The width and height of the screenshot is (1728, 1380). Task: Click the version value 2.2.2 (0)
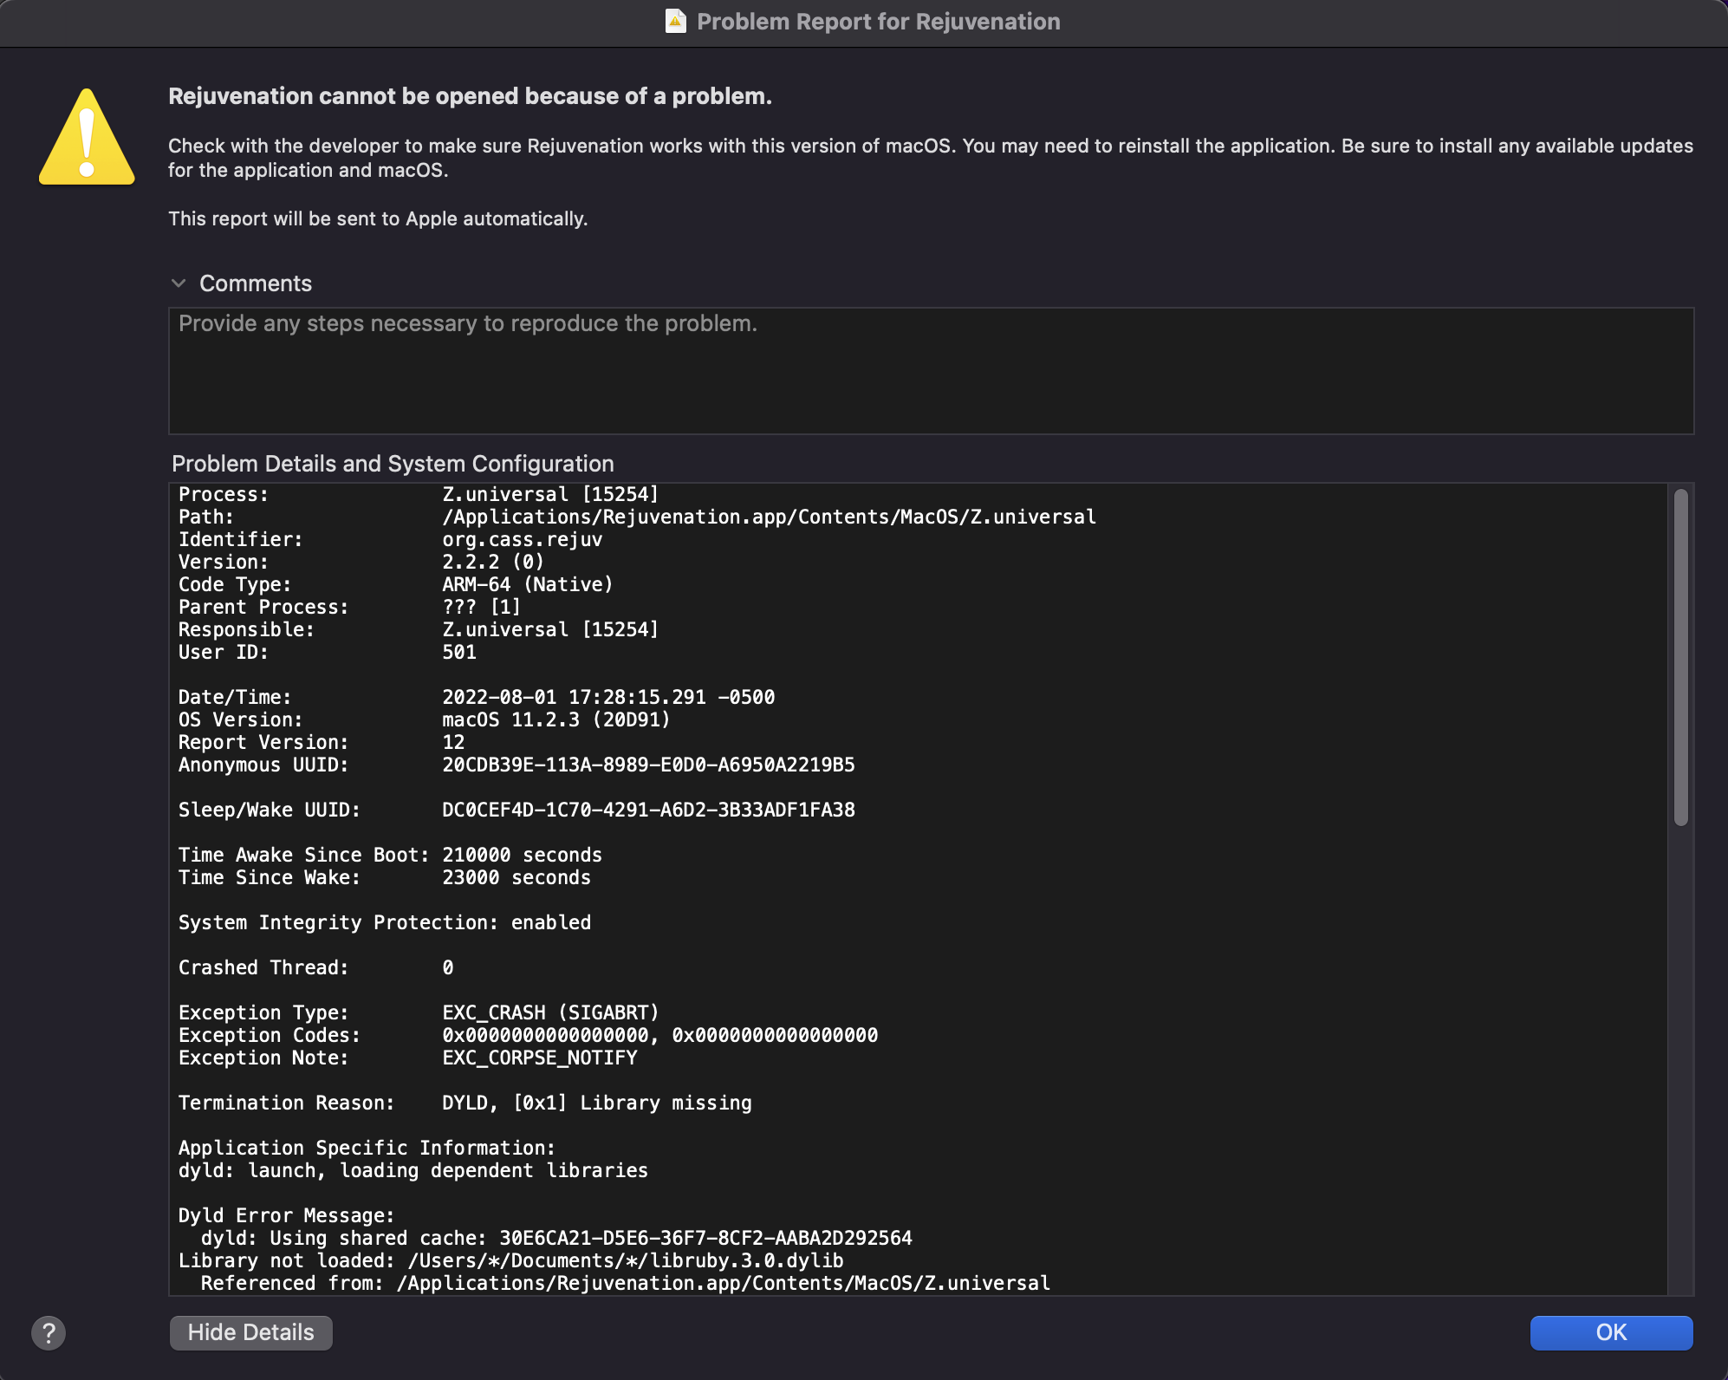pos(493,562)
